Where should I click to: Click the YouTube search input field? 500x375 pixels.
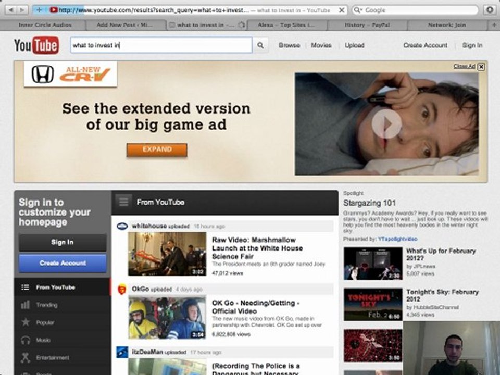(x=161, y=45)
